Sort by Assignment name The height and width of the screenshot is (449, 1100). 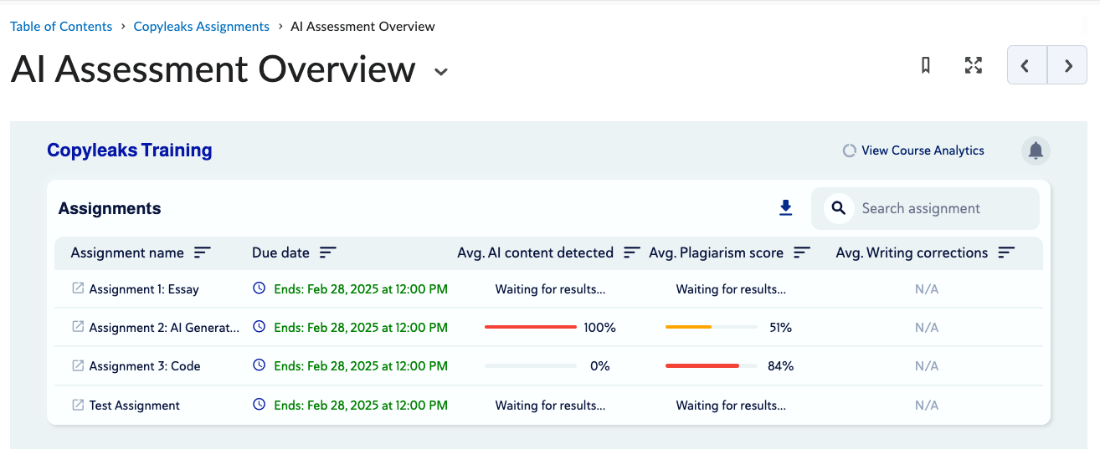pos(203,253)
